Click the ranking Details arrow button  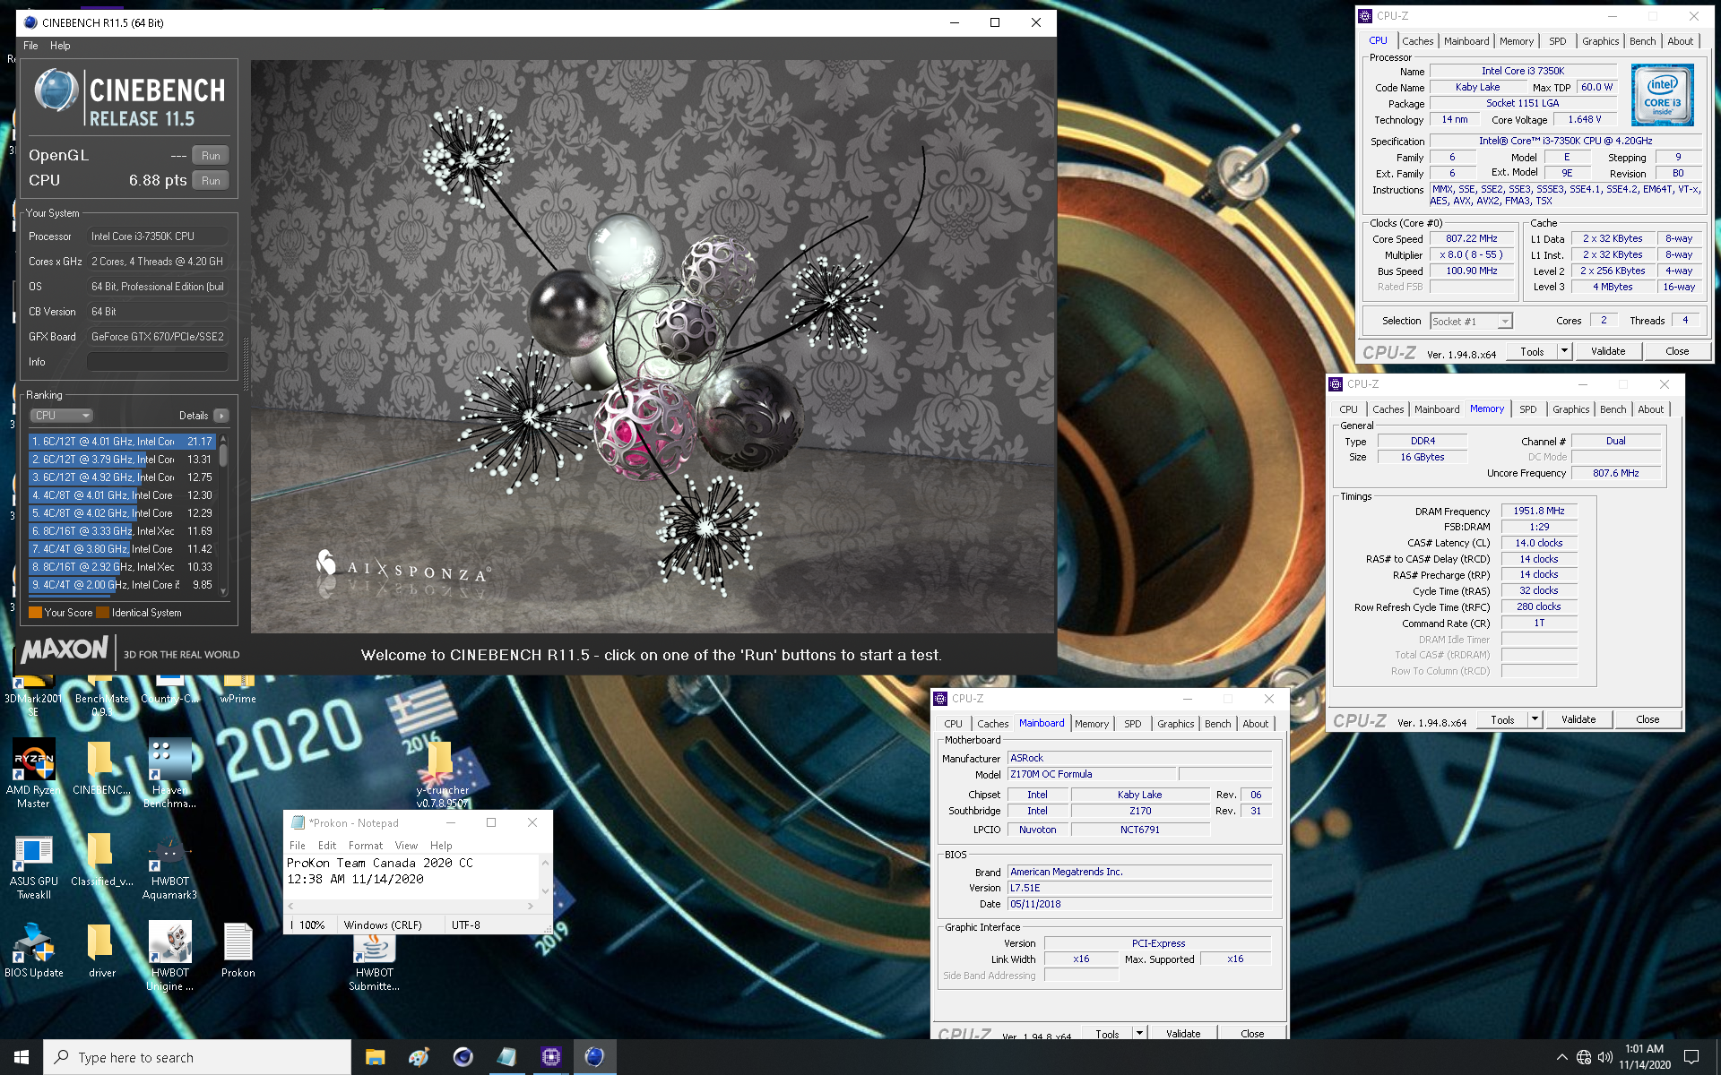coord(221,416)
